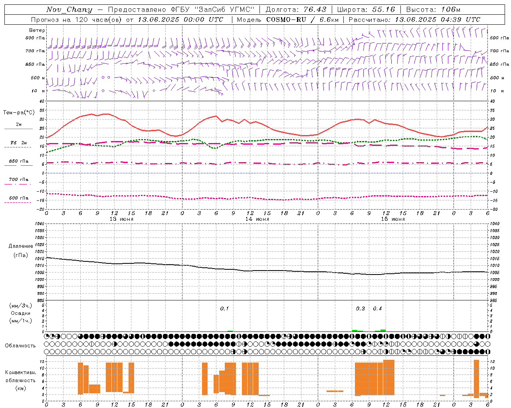Click the Осадки precipitation label
This screenshot has width=511, height=408.
click(x=21, y=313)
